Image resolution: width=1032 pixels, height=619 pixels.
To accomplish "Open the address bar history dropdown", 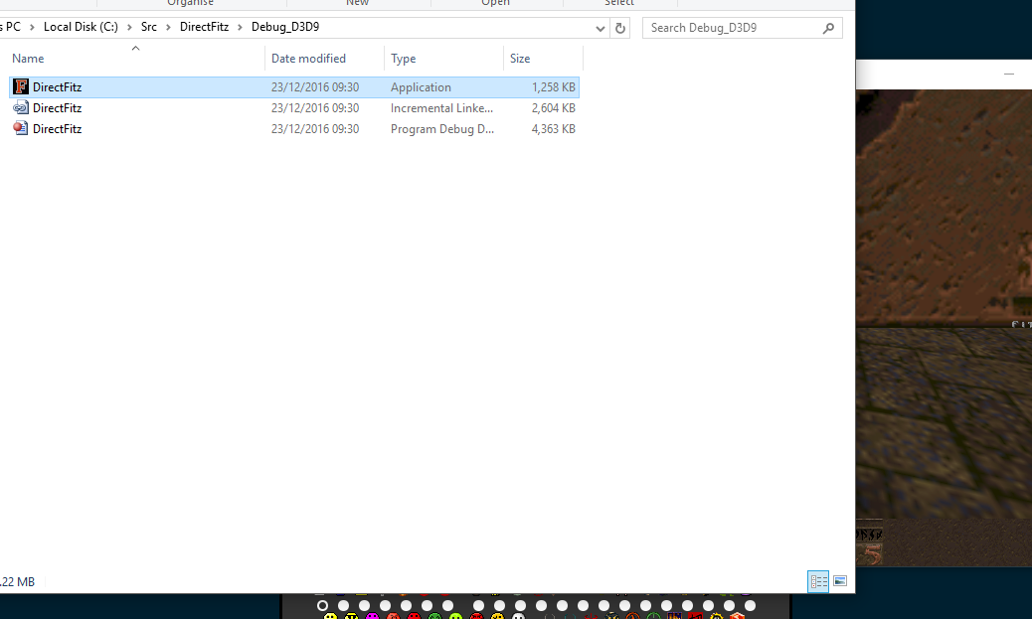I will [x=601, y=29].
